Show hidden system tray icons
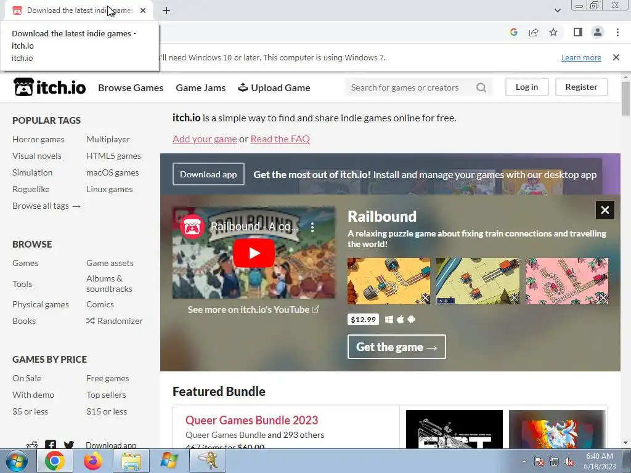Image resolution: width=631 pixels, height=473 pixels. pyautogui.click(x=524, y=461)
